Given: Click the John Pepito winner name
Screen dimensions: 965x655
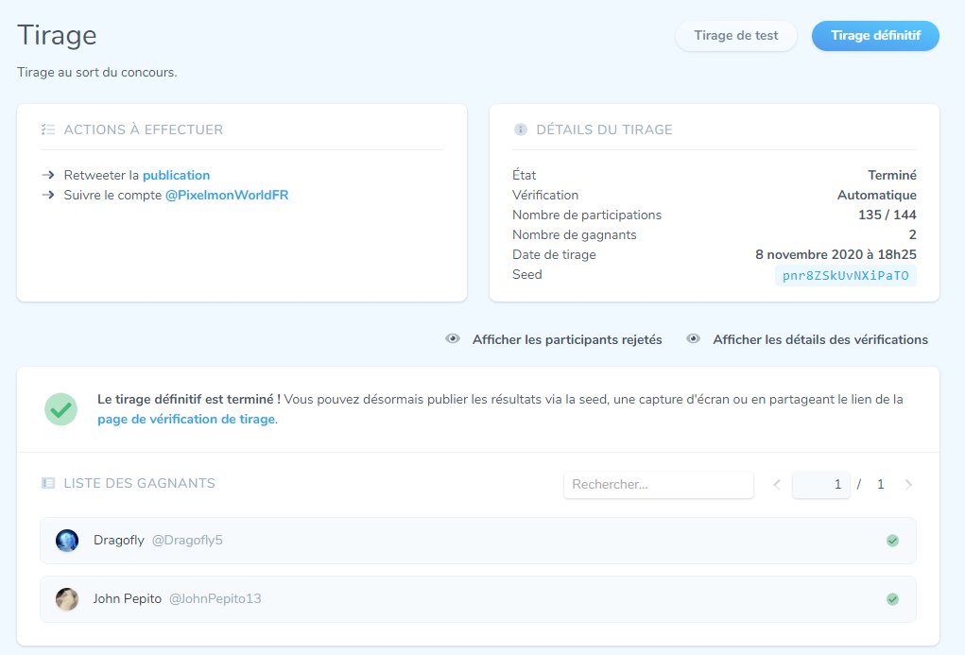Looking at the screenshot, I should [128, 598].
